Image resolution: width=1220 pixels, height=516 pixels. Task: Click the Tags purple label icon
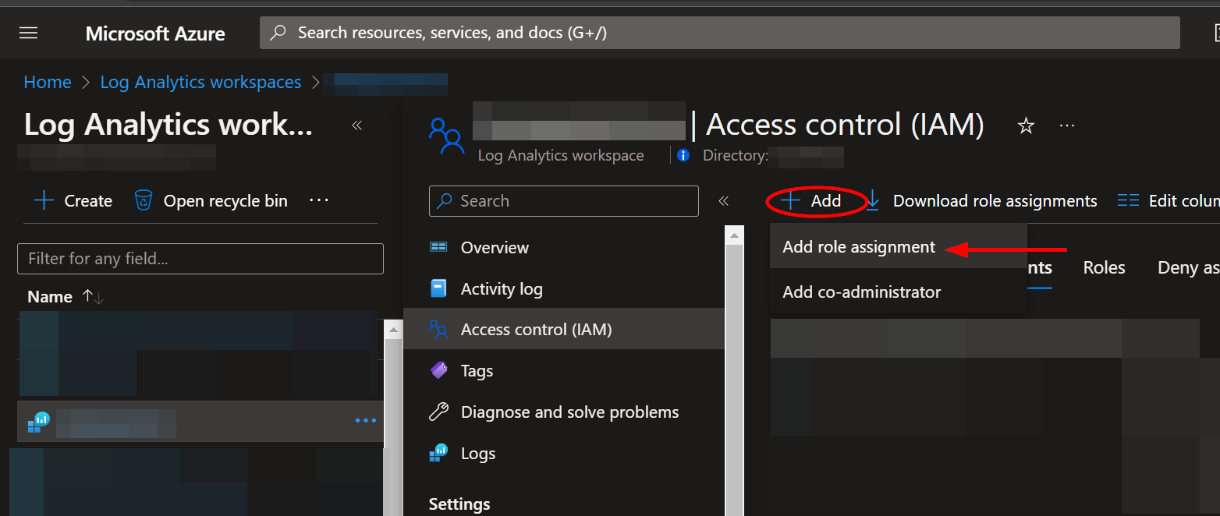click(439, 370)
